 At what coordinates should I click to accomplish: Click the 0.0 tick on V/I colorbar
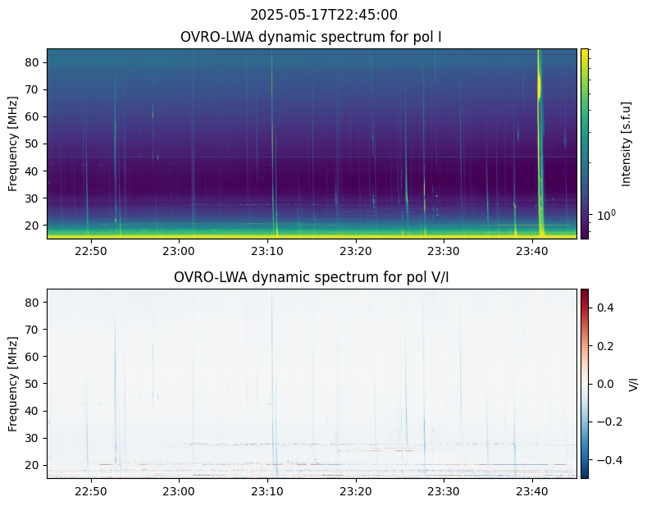pyautogui.click(x=604, y=383)
